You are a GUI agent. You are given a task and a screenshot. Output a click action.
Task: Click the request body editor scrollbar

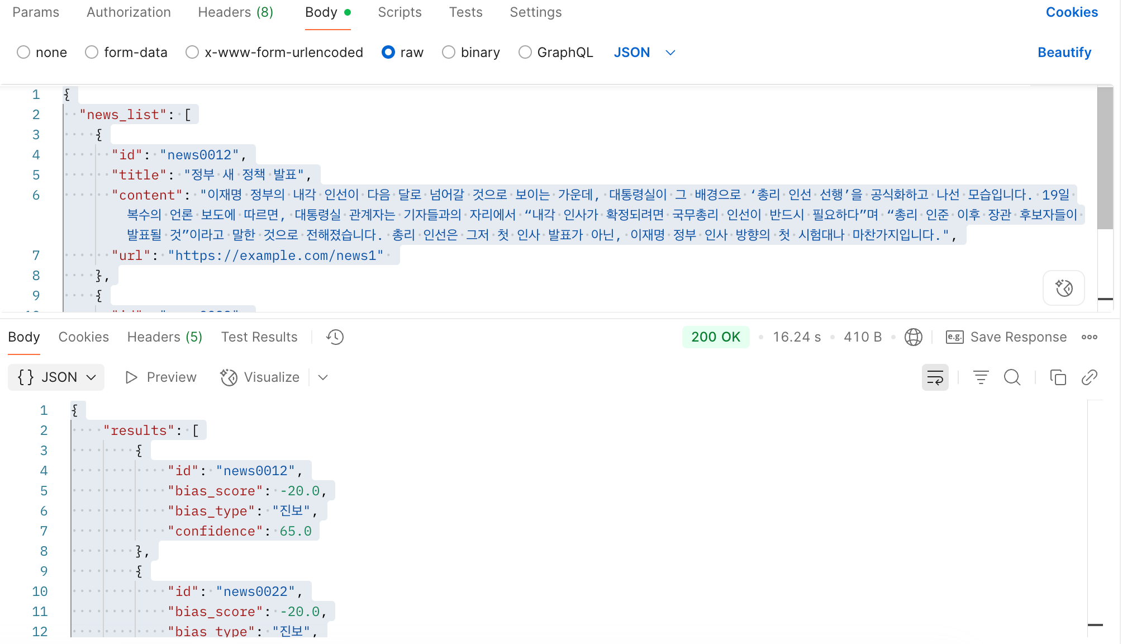[x=1105, y=158]
